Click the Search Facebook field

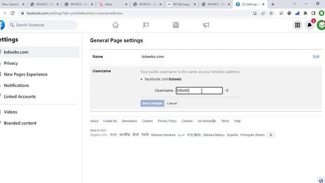[x=43, y=25]
